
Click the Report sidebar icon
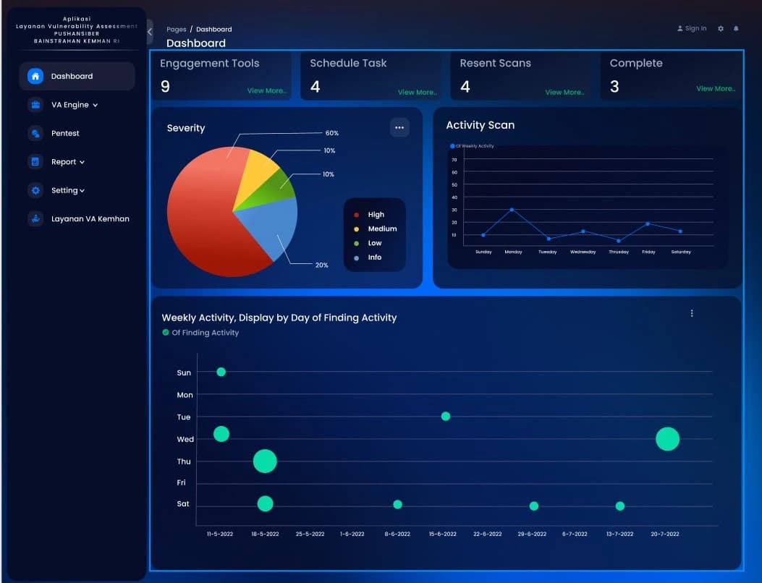click(x=35, y=162)
